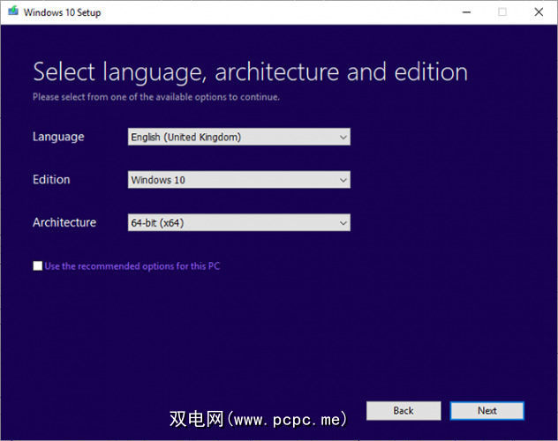Click the Language field label
The image size is (558, 441).
click(58, 138)
